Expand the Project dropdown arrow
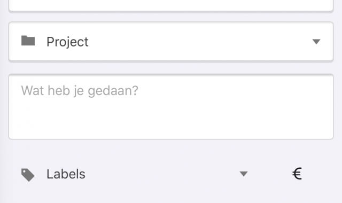The width and height of the screenshot is (342, 203). coord(316,42)
